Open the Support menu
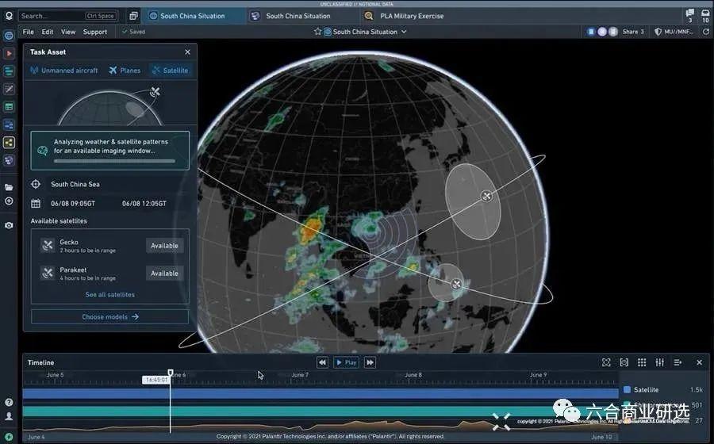This screenshot has width=714, height=444. tap(94, 32)
